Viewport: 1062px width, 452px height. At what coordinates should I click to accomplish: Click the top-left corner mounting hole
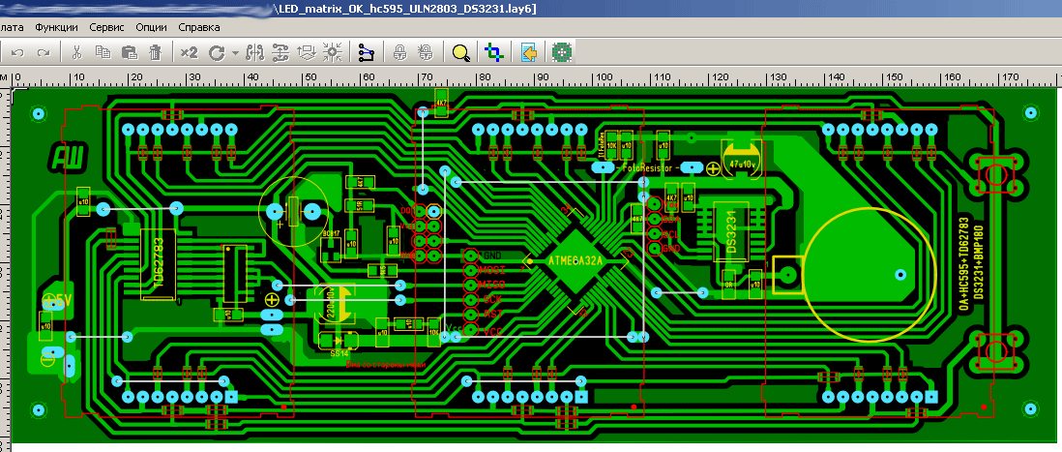pyautogui.click(x=40, y=113)
